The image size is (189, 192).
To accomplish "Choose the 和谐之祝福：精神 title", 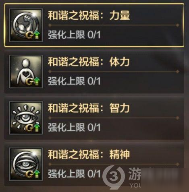I will click(x=89, y=154).
